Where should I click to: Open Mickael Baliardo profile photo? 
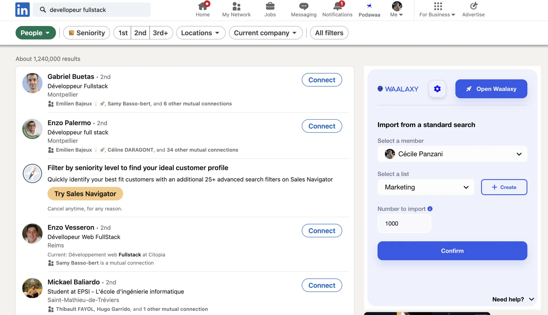pos(32,288)
